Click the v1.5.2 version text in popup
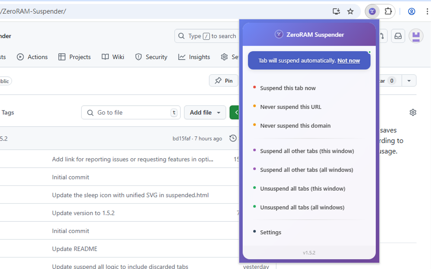 pyautogui.click(x=309, y=253)
